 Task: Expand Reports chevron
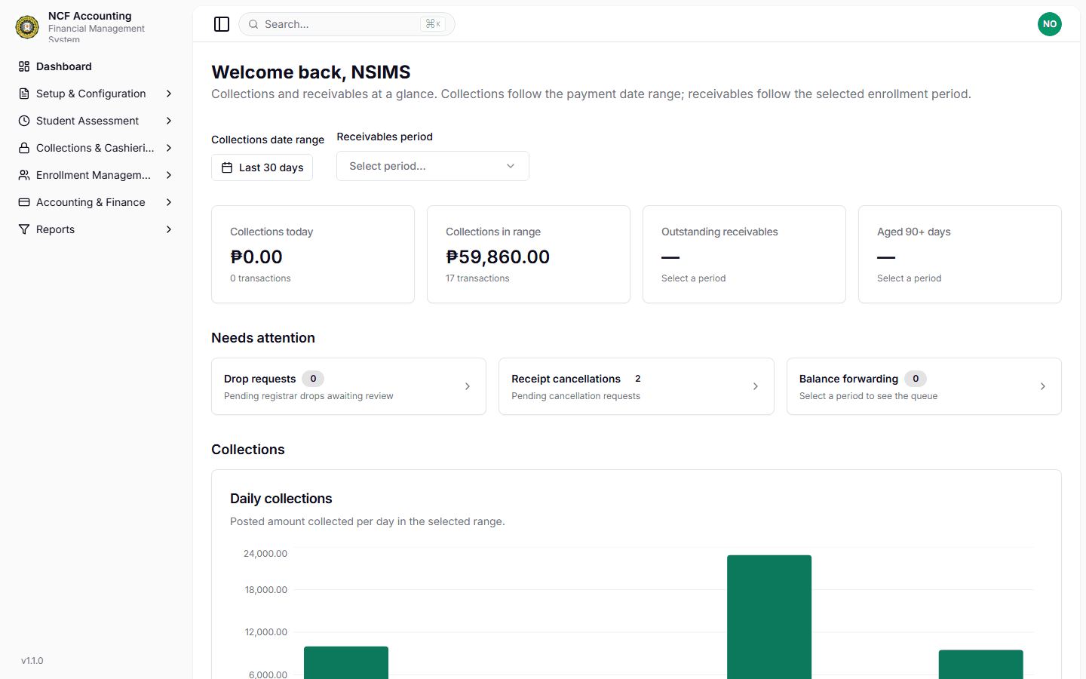pyautogui.click(x=169, y=229)
